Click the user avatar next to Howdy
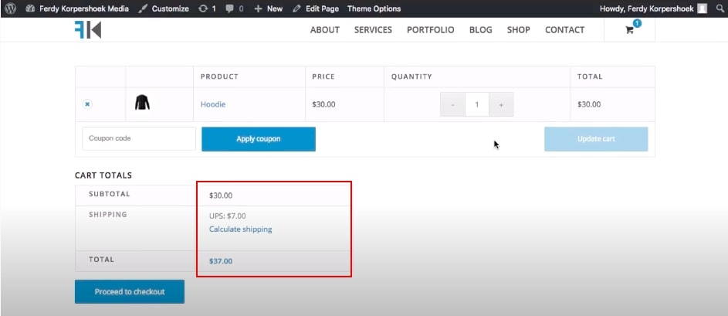 pyautogui.click(x=703, y=8)
